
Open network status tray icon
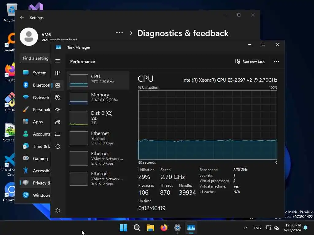269,228
